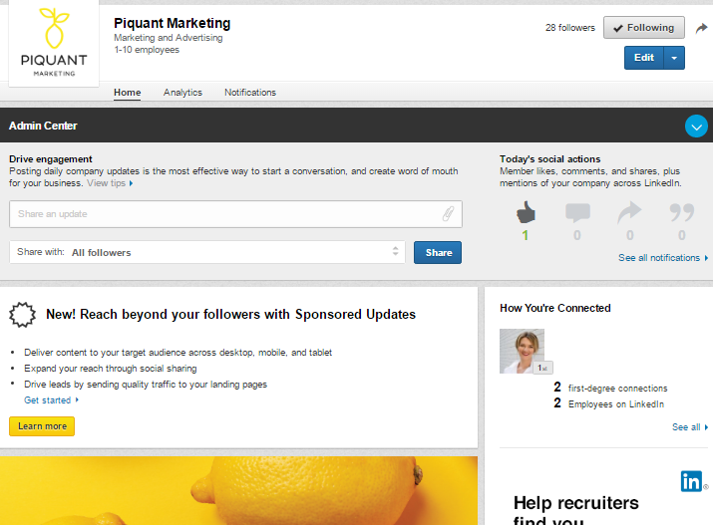Click the 28 followers count
713x525 pixels.
click(570, 28)
